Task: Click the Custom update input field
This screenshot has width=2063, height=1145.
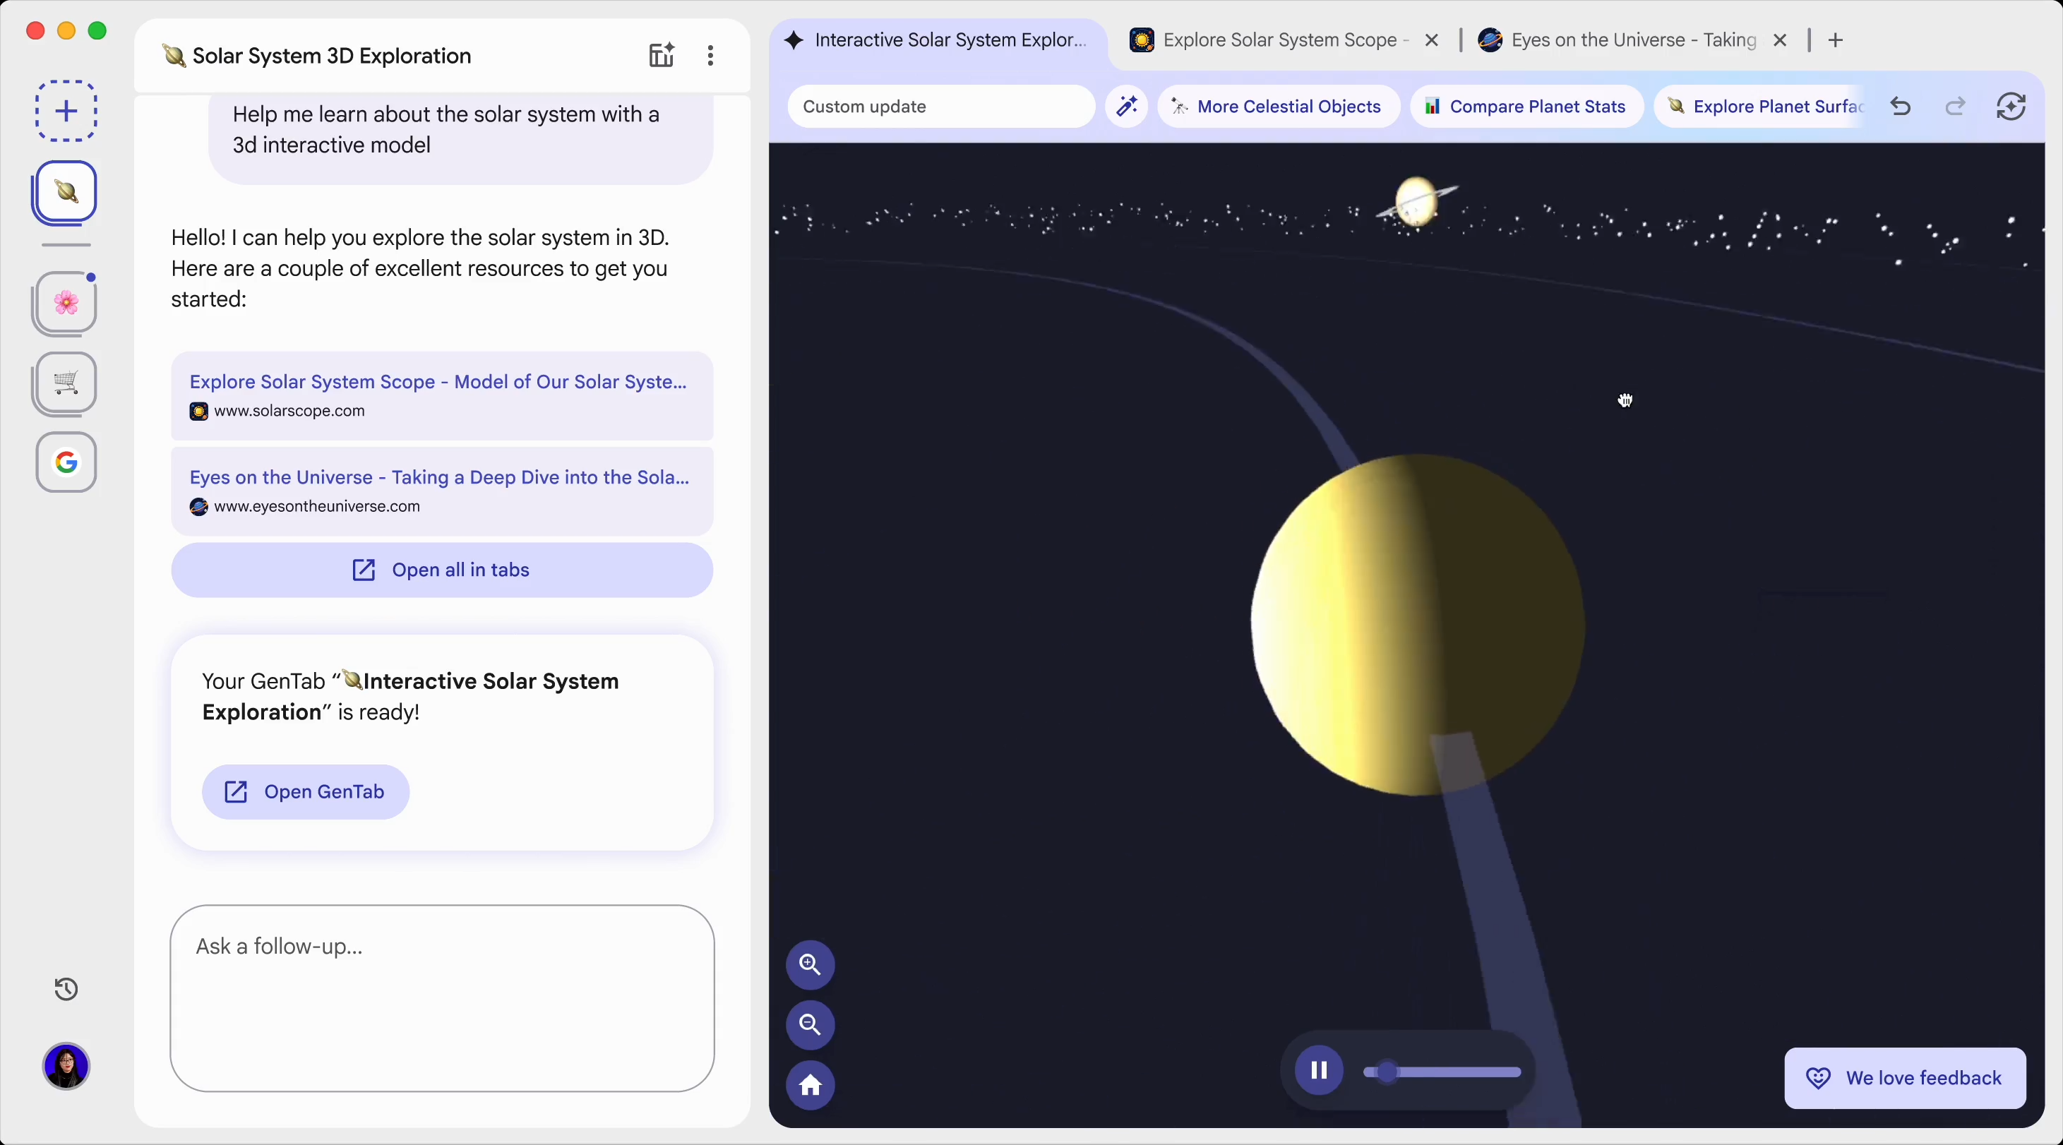Action: click(941, 107)
